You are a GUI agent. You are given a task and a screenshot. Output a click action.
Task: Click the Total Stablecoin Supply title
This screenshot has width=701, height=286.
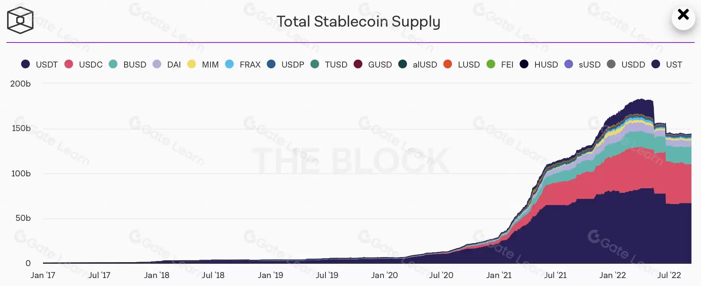tap(358, 22)
